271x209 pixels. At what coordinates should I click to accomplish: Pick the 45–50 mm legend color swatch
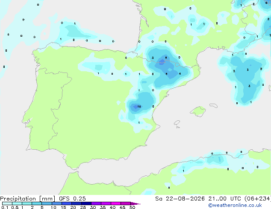click(x=126, y=203)
